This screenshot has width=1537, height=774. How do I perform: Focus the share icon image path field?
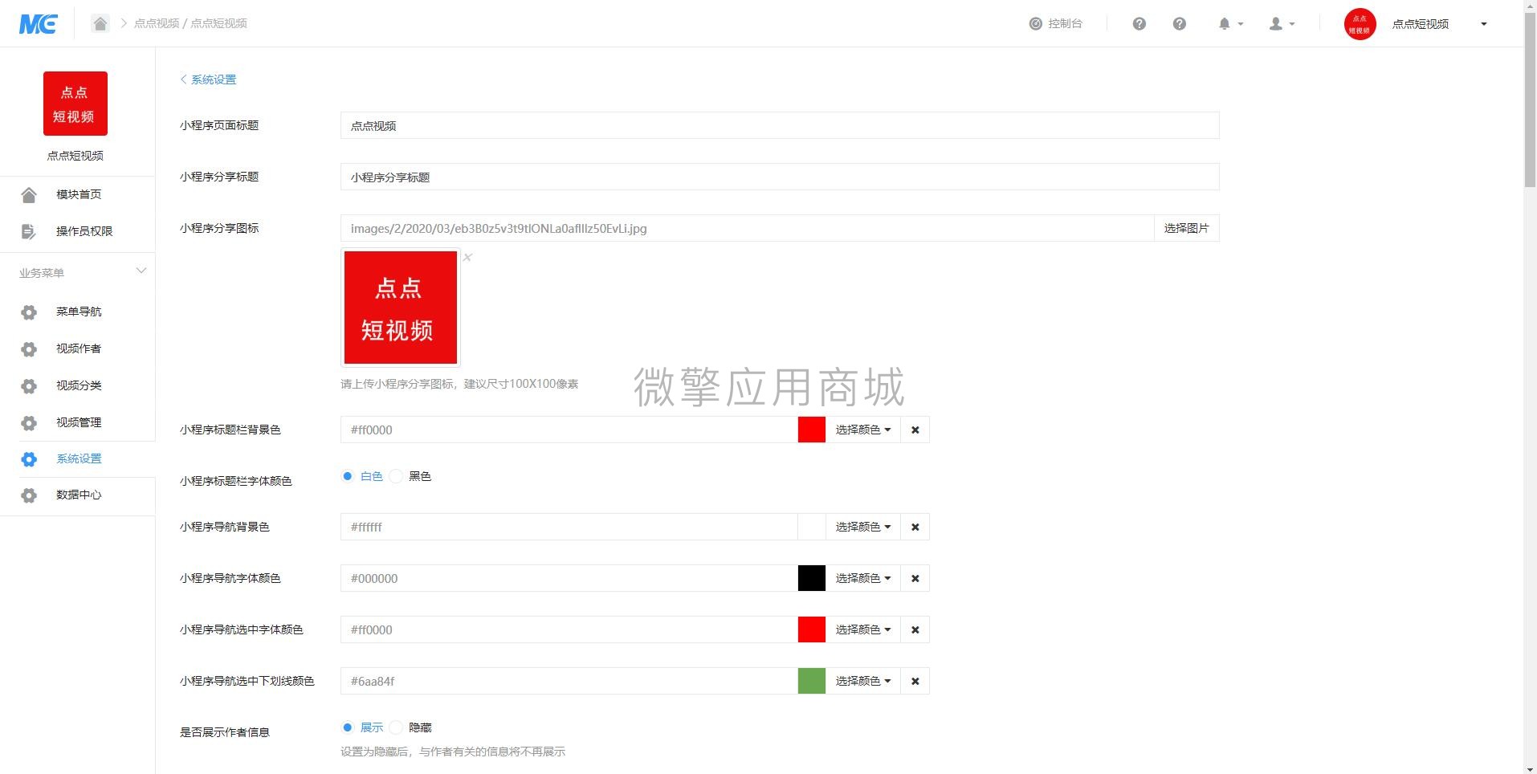(747, 228)
